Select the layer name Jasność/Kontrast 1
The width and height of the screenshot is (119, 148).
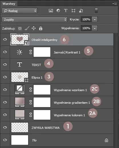[x=67, y=52]
